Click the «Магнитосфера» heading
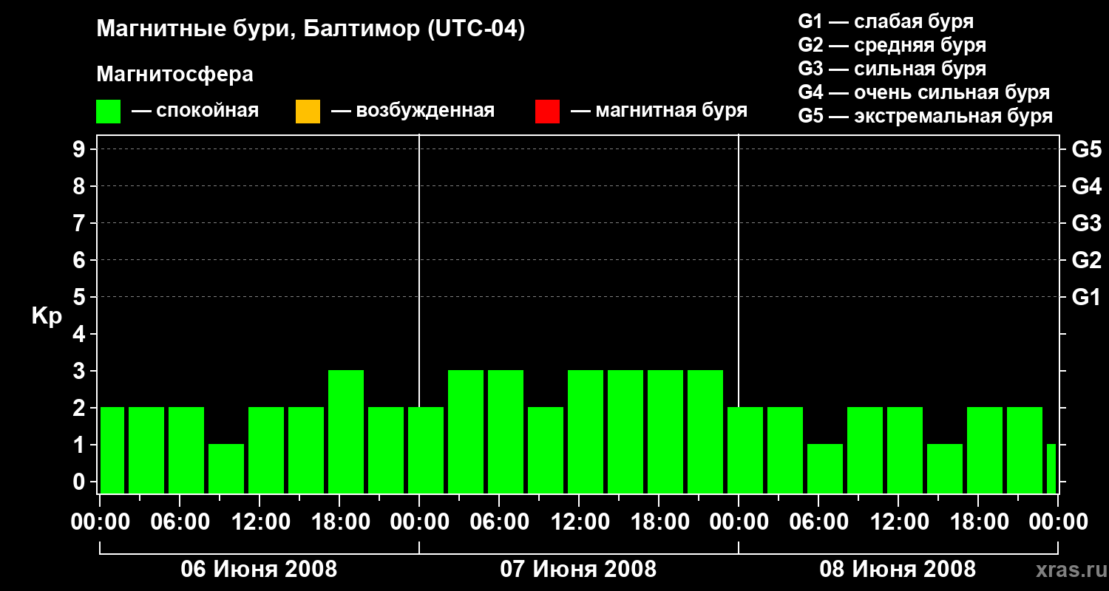The height and width of the screenshot is (591, 1109). click(x=174, y=75)
